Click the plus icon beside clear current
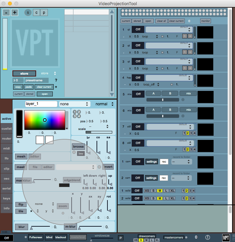 point(56,87)
